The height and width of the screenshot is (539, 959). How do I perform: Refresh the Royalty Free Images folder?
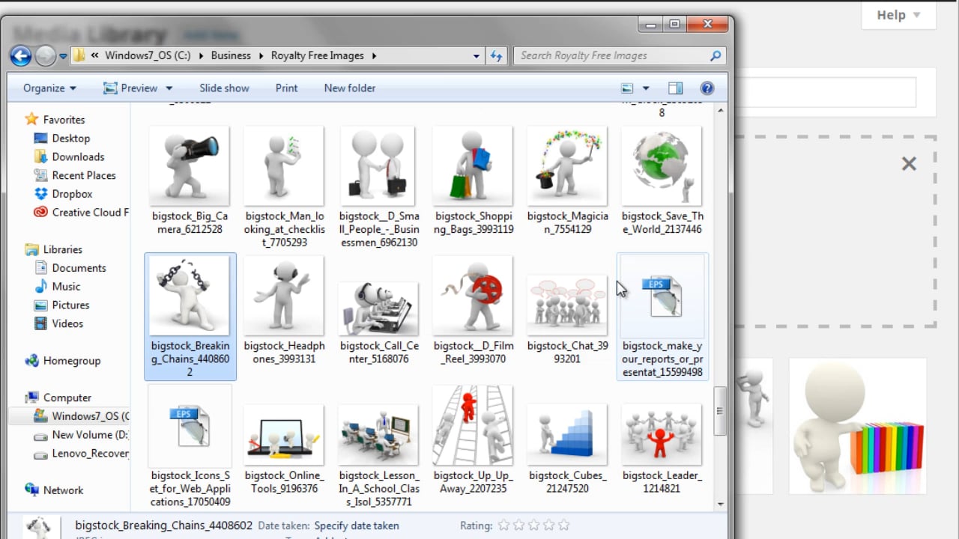[x=496, y=55]
